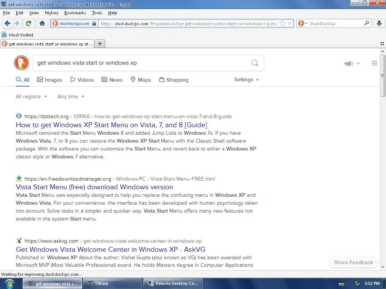Click the keyboard icon in system tray
The image size is (386, 289).
(342, 284)
